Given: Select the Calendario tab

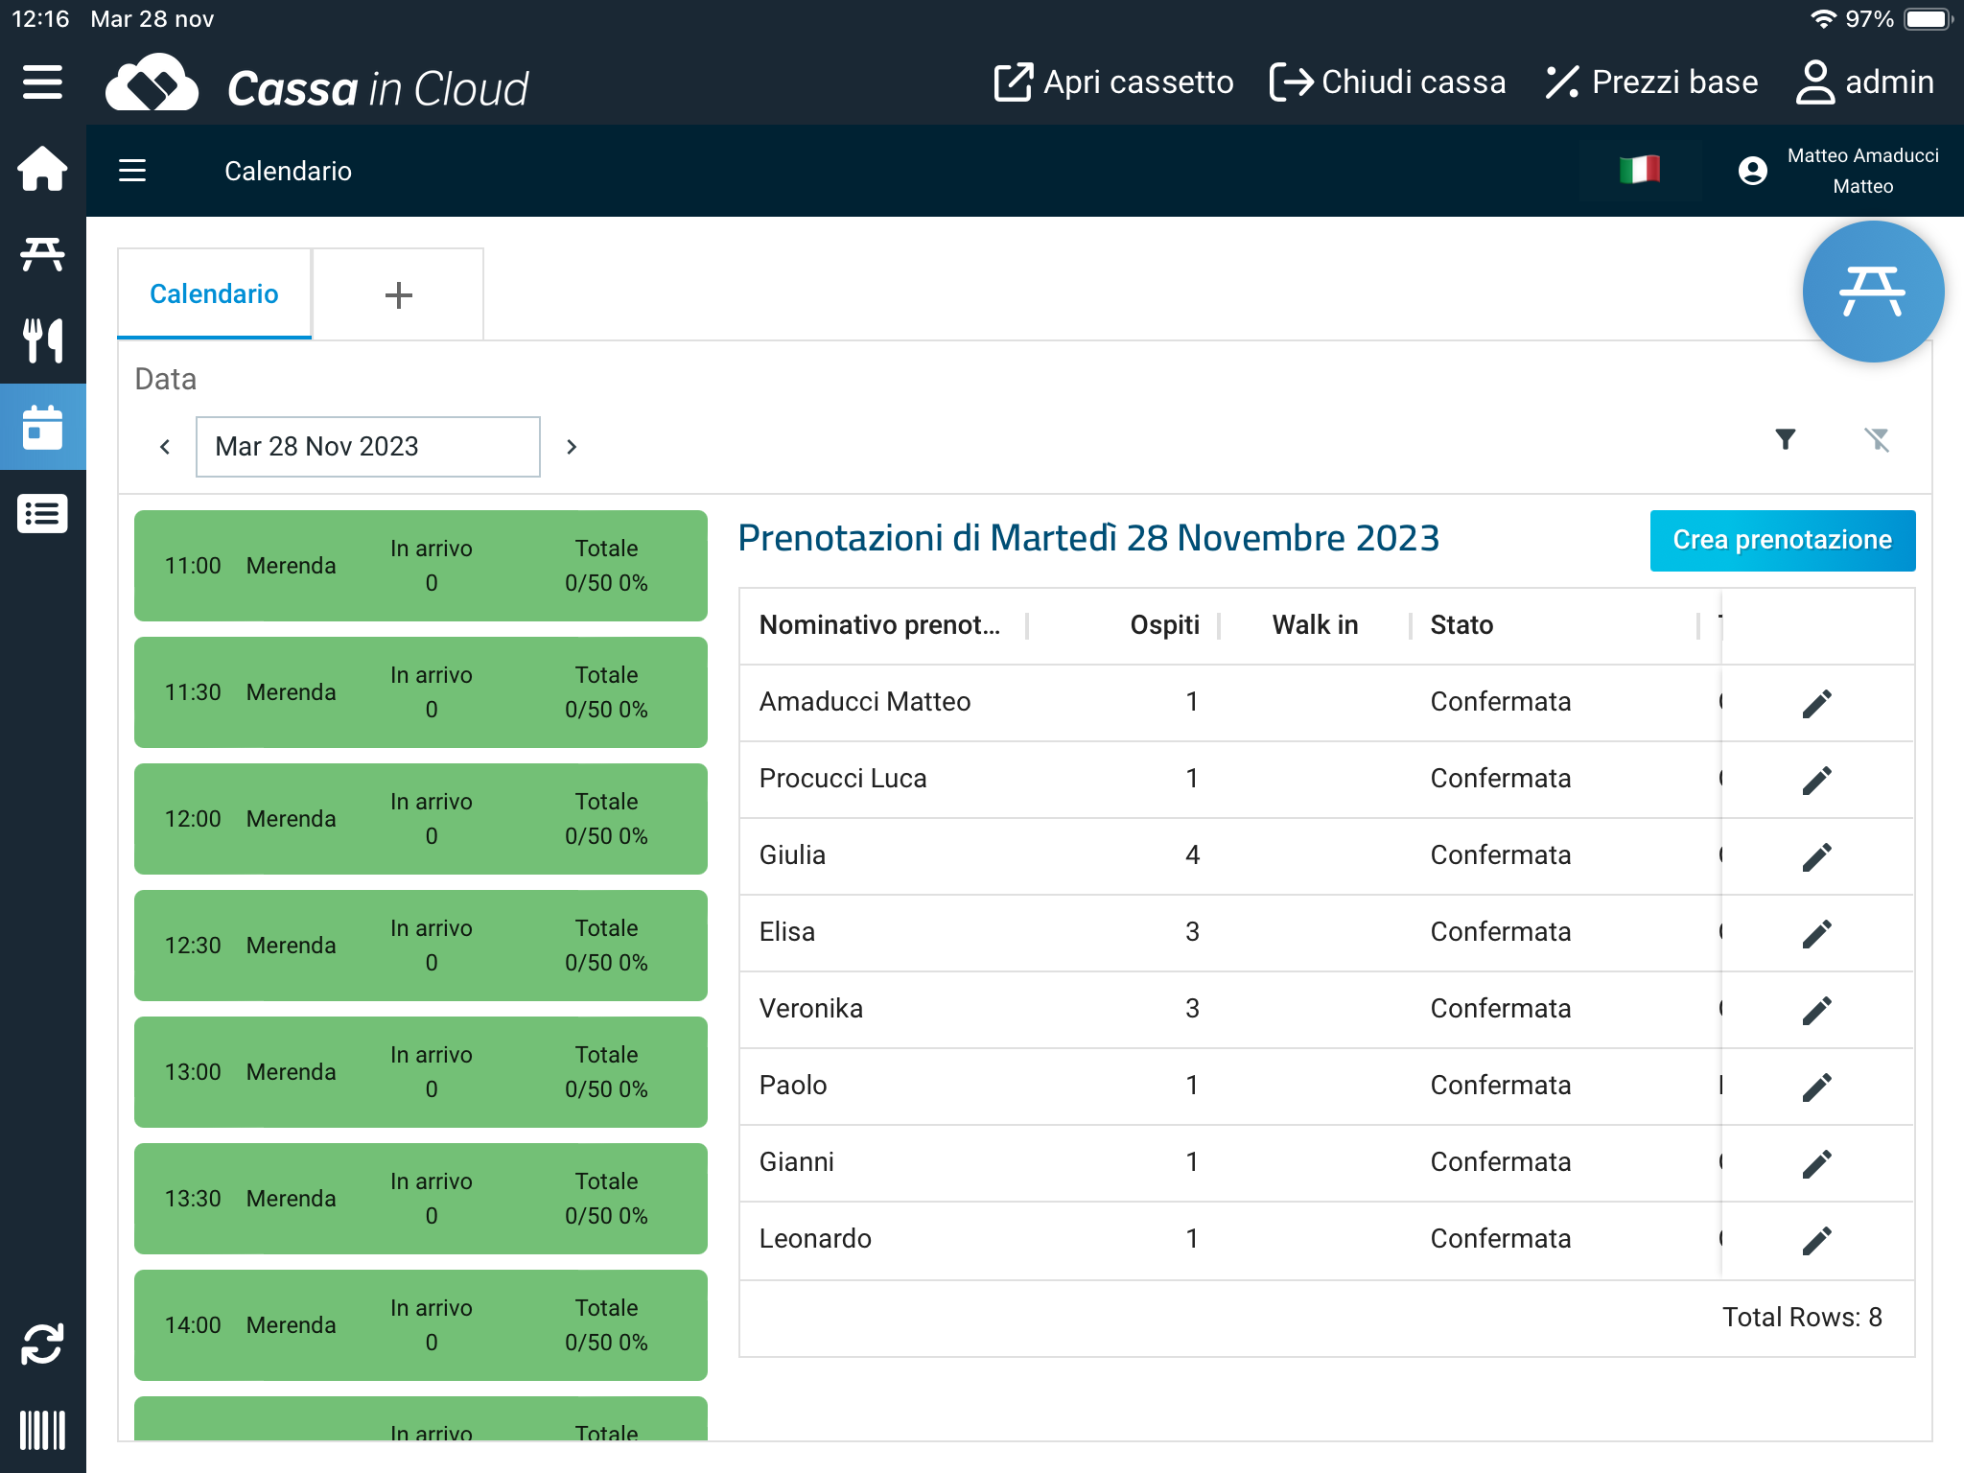Looking at the screenshot, I should point(214,293).
